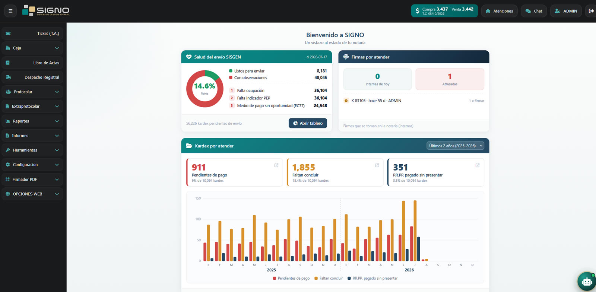
Task: Open the Chat header button
Action: [534, 11]
